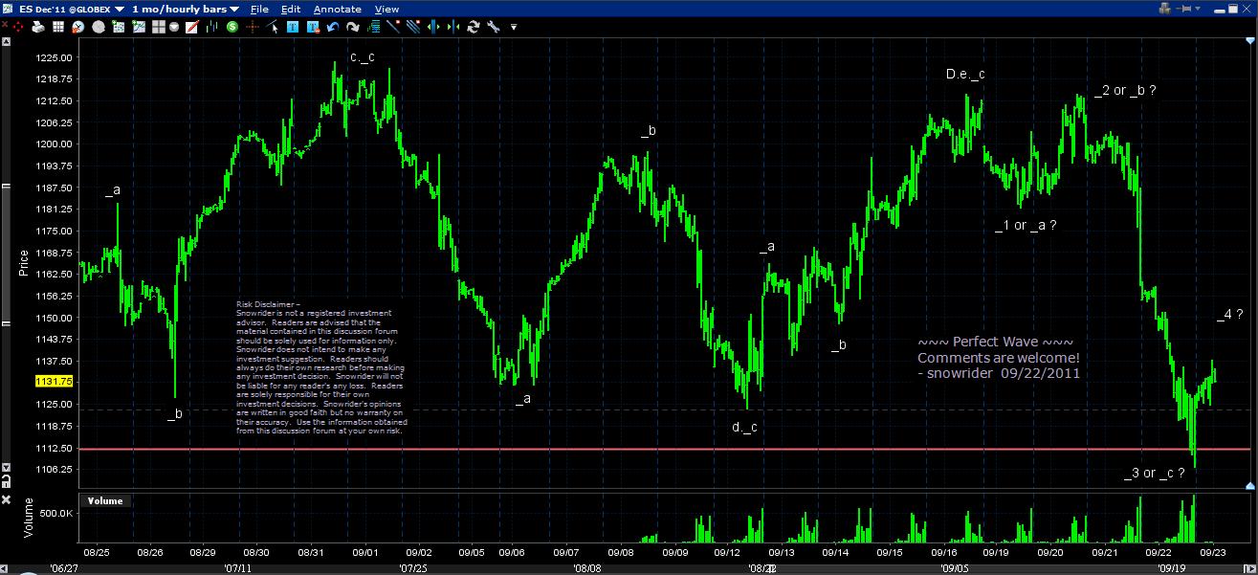
Task: Click the green stacked lines Fibonacci icon
Action: pyautogui.click(x=372, y=27)
